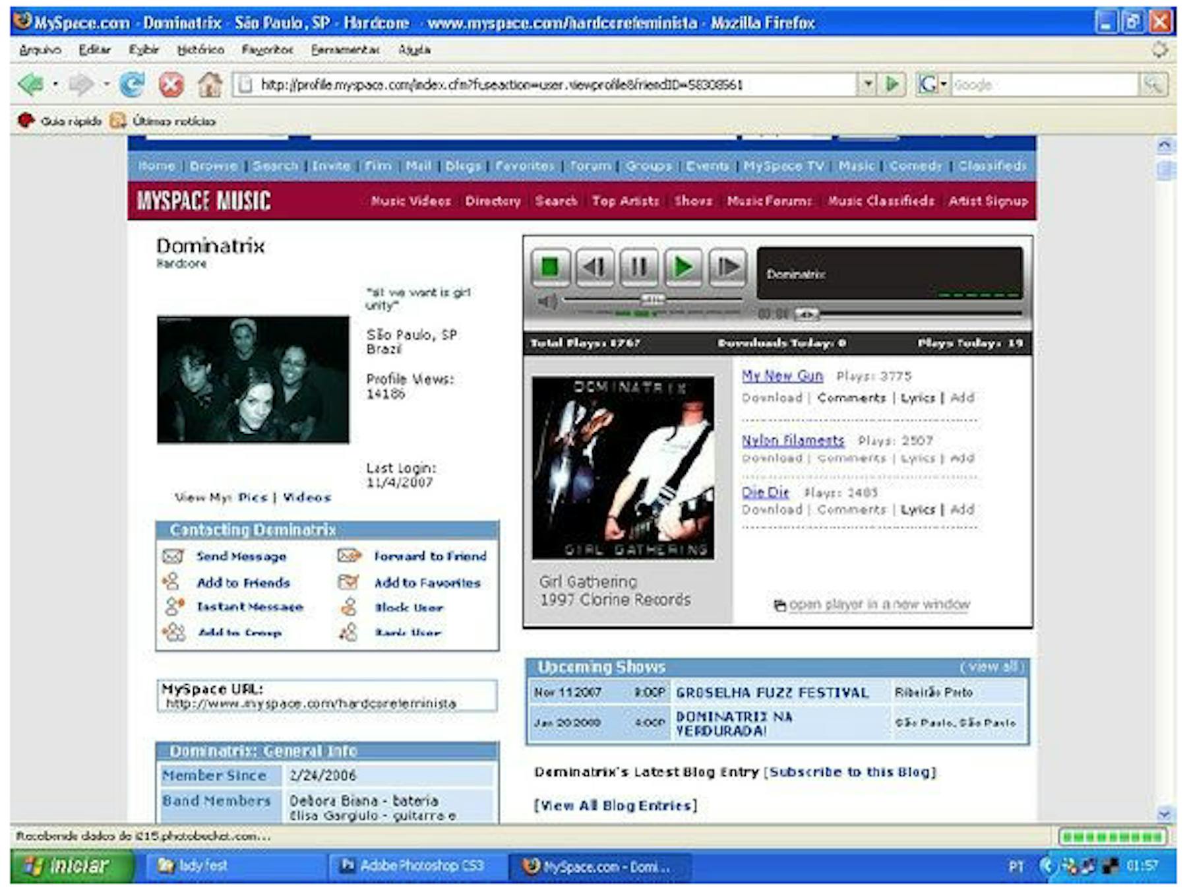Pause the music player
This screenshot has height=894, width=1187.
point(638,267)
